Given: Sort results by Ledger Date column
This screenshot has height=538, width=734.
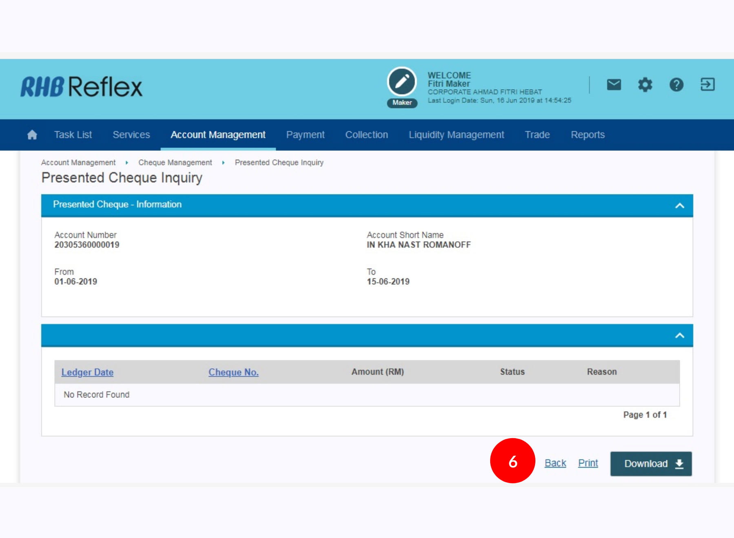Looking at the screenshot, I should tap(87, 372).
